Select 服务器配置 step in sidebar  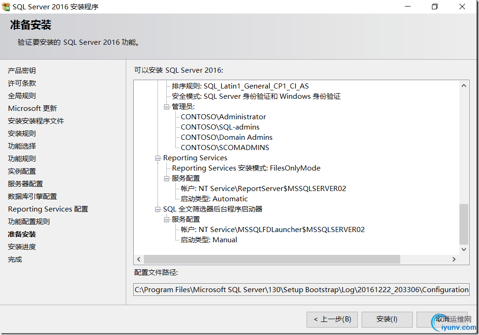coord(25,184)
